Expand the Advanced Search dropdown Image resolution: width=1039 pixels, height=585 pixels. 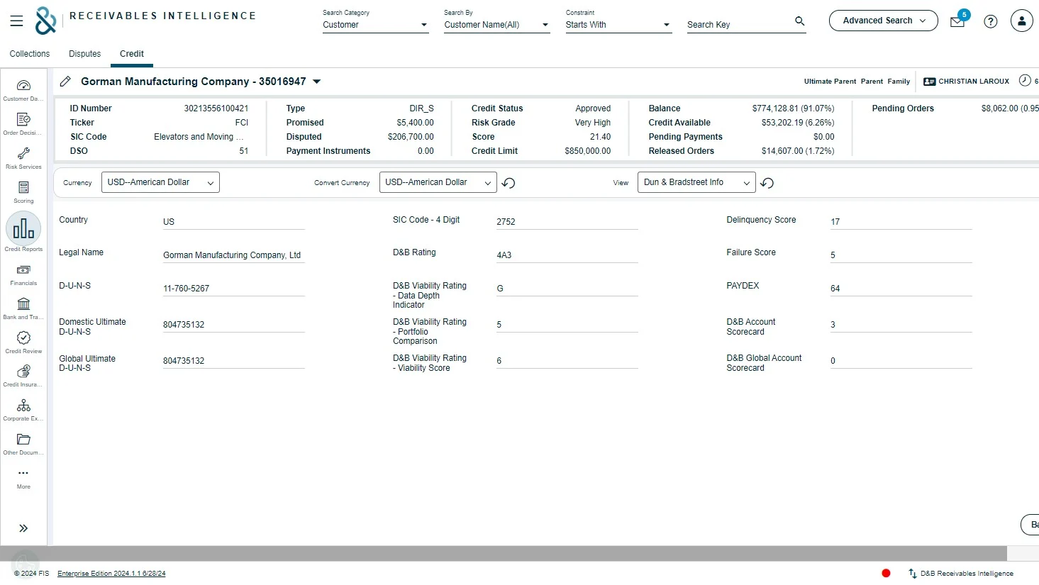[883, 21]
